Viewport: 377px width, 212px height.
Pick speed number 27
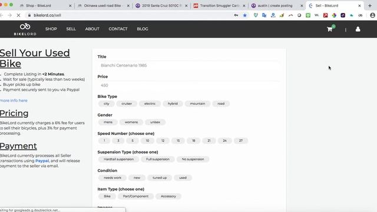(241, 141)
